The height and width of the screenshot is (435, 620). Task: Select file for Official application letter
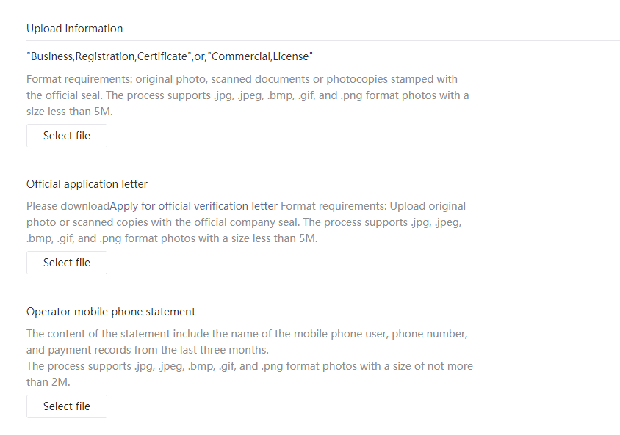tap(67, 263)
